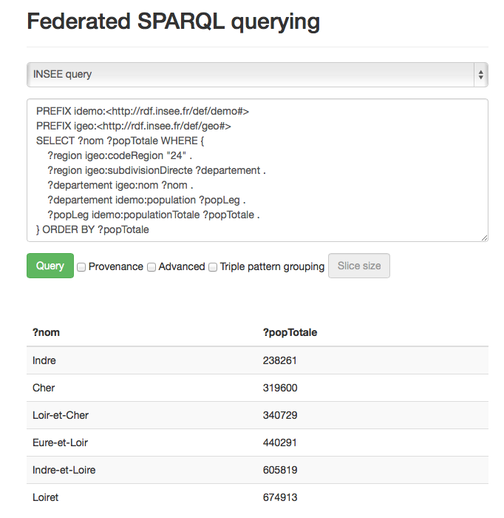Image resolution: width=504 pixels, height=518 pixels.
Task: Select the Cher result row
Action: [257, 388]
